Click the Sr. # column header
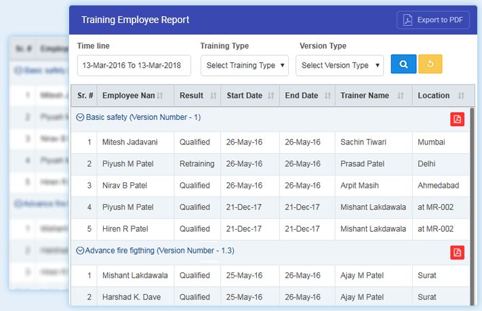Viewport: 482px width, 311px height. click(85, 96)
